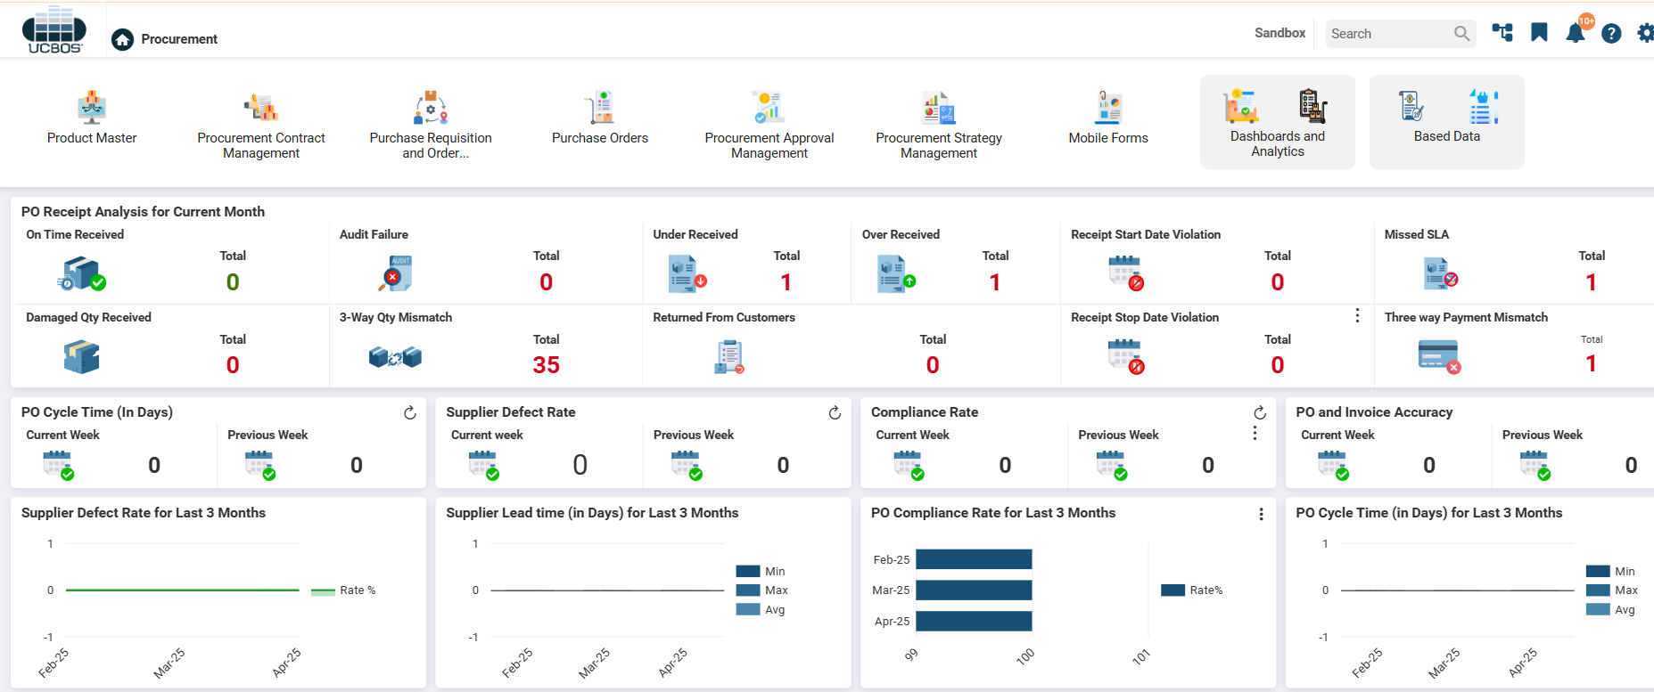Refresh the PO Cycle Time widget

pos(410,413)
